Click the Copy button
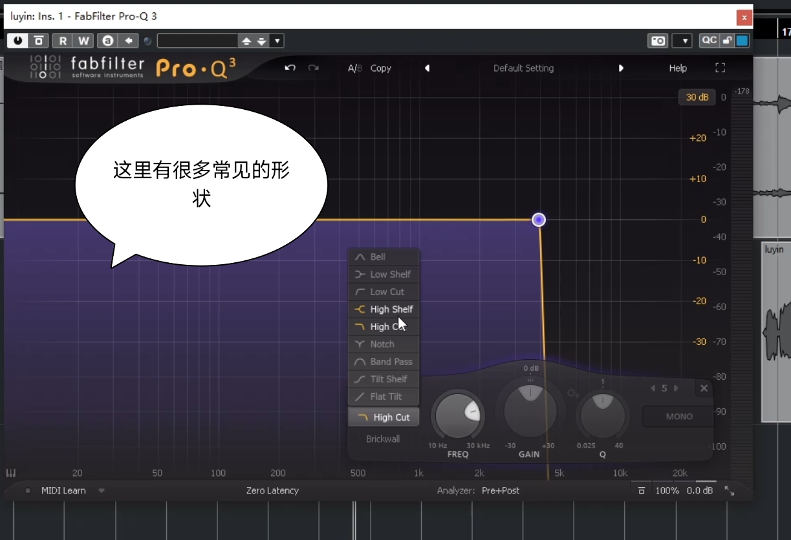The image size is (791, 540). pos(380,68)
